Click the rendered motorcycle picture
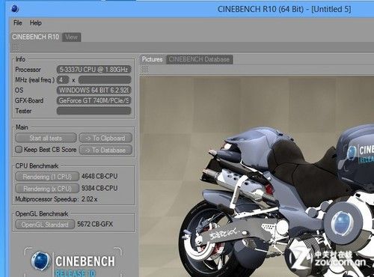Image resolution: width=374 pixels, height=277 pixels. point(257,177)
